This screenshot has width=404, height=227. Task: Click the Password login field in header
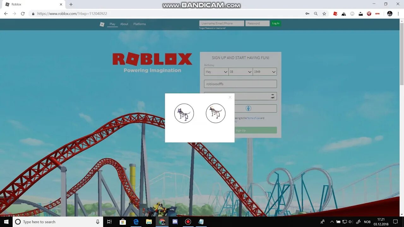click(x=258, y=23)
